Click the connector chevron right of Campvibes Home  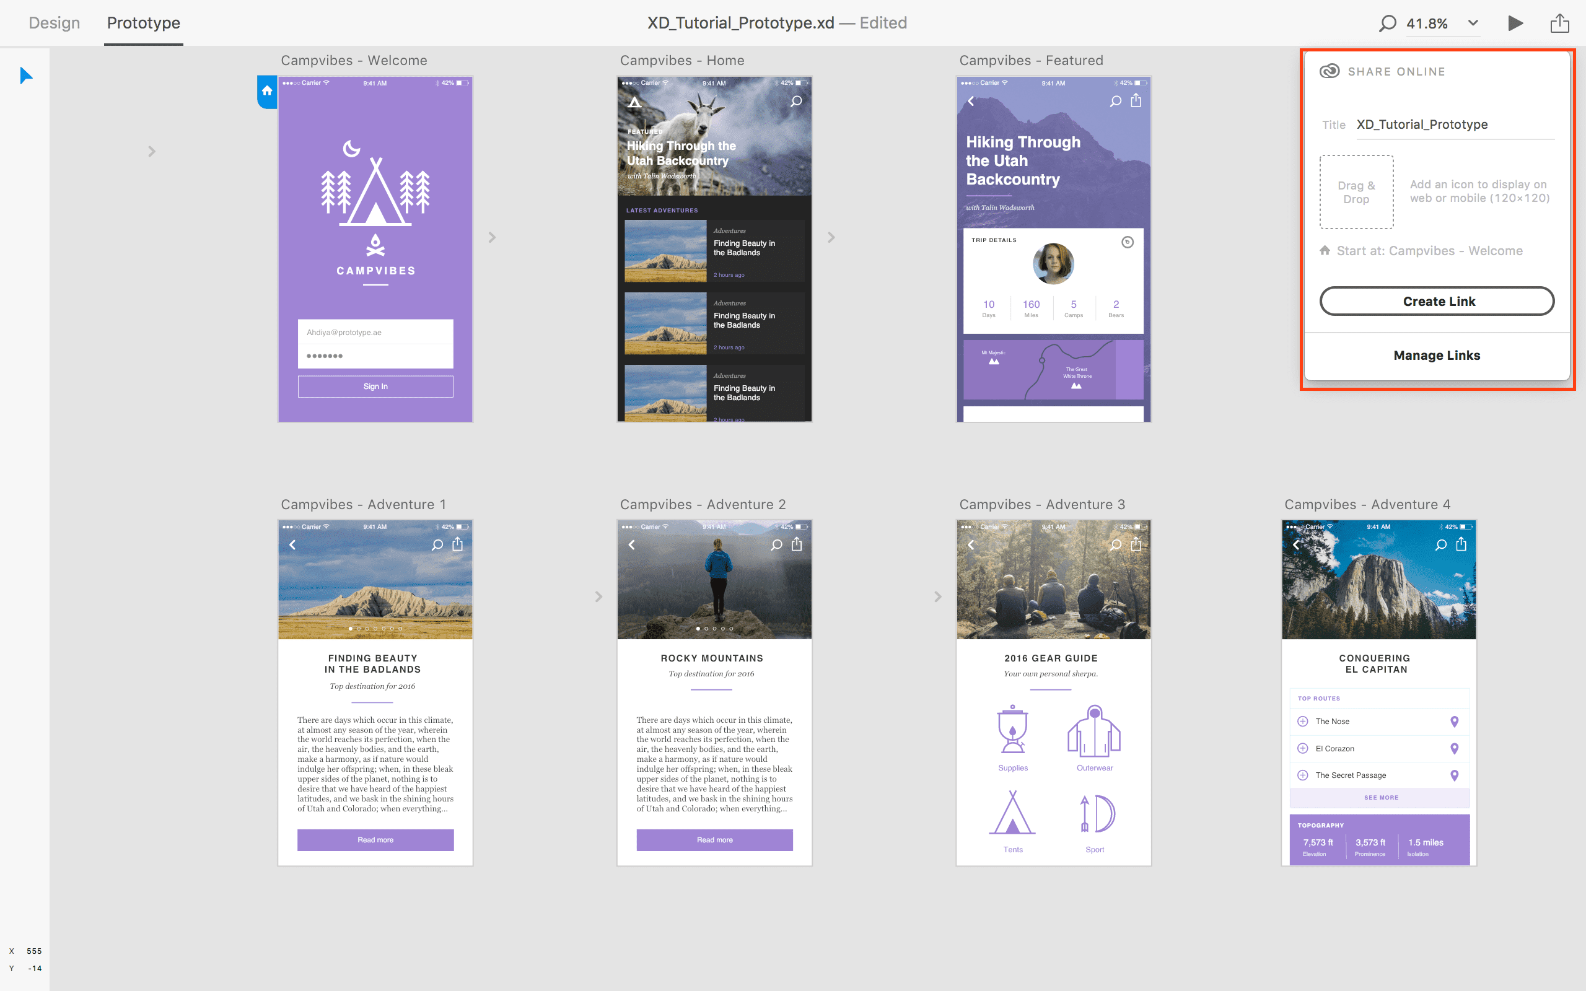click(831, 237)
